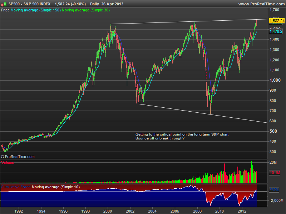Click the yellow 1,582.24 price tag
286x214 pixels.
point(277,21)
